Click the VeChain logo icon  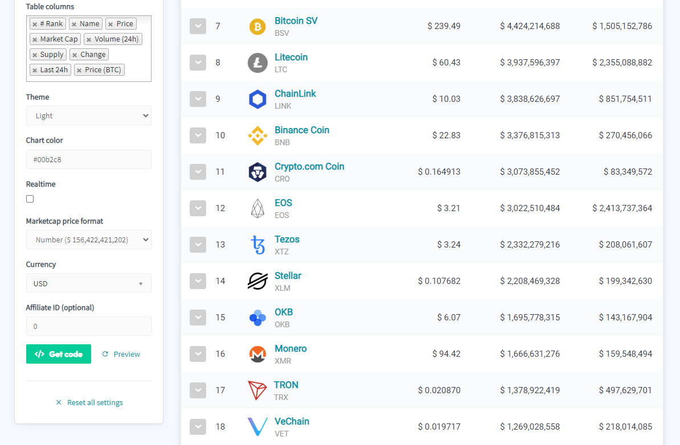[257, 427]
